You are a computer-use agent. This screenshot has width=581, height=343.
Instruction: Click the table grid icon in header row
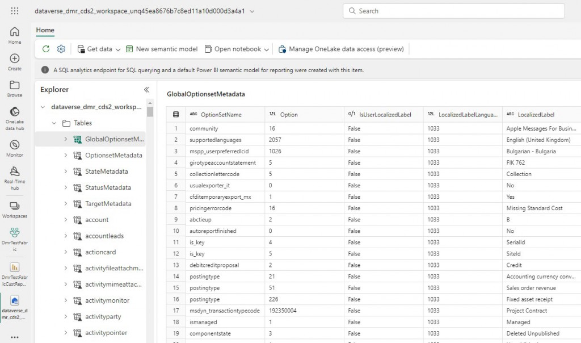coord(176,115)
